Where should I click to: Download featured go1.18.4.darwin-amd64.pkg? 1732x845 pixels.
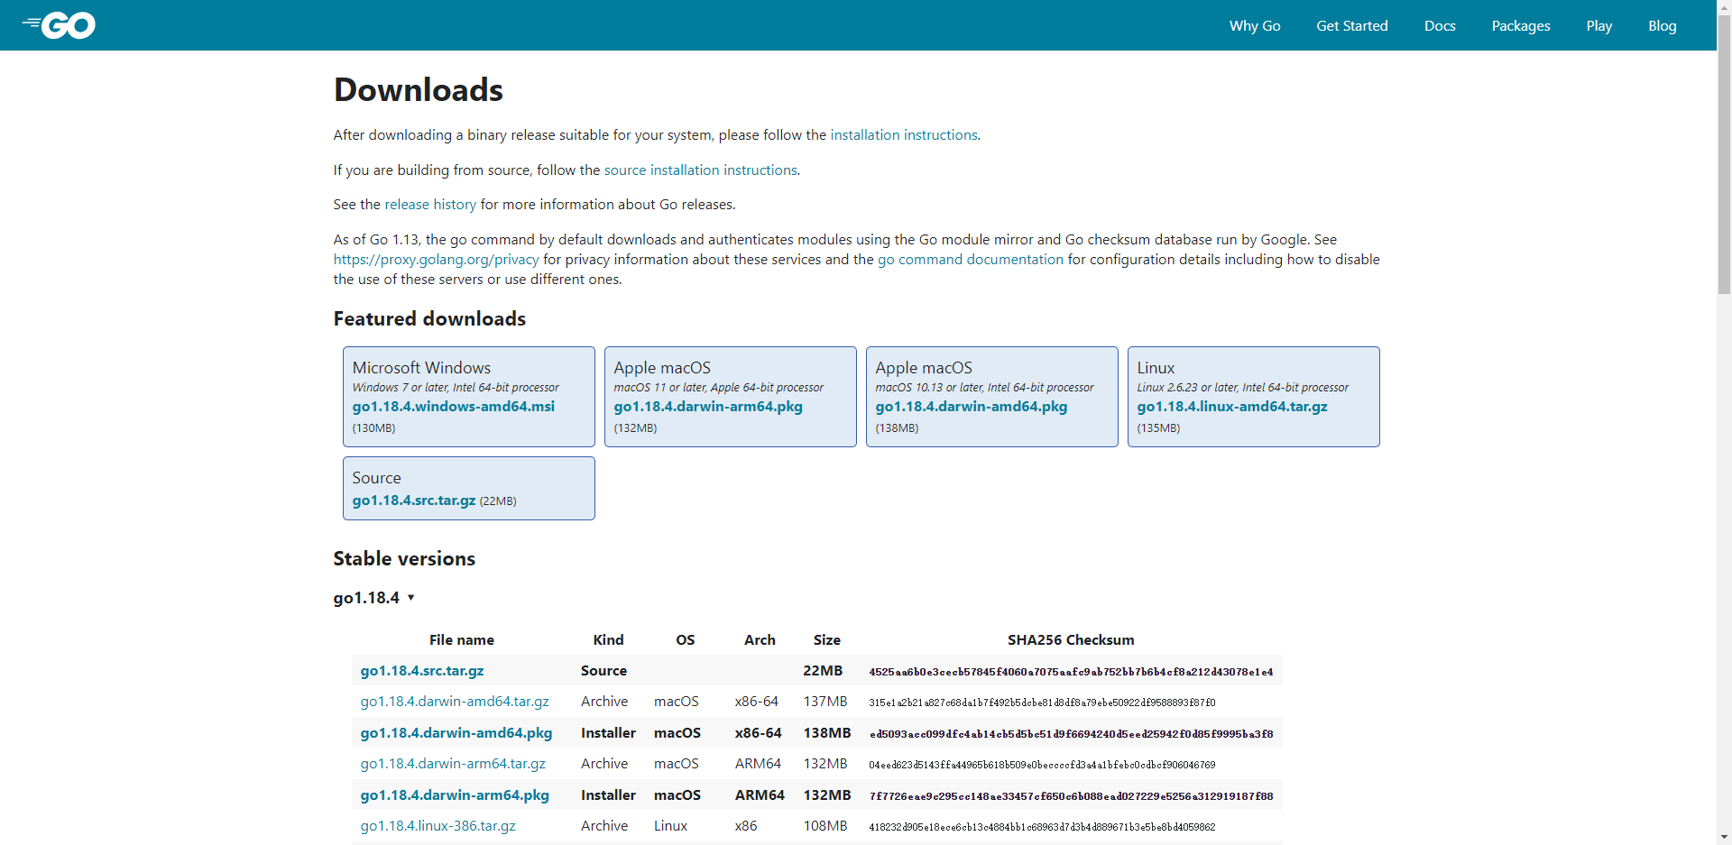click(x=972, y=407)
